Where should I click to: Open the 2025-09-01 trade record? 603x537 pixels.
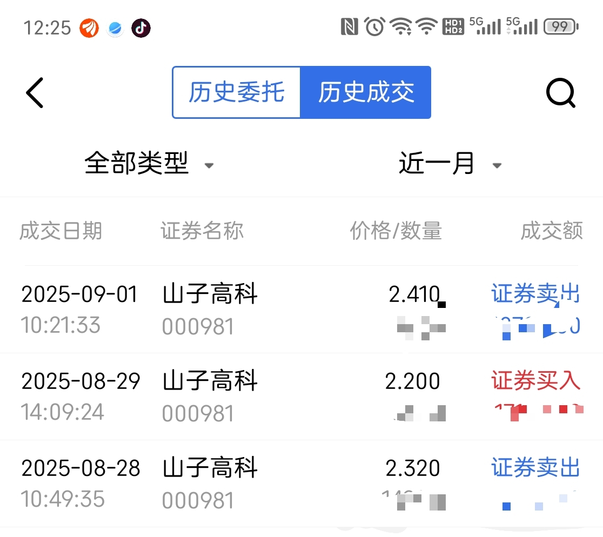(301, 310)
